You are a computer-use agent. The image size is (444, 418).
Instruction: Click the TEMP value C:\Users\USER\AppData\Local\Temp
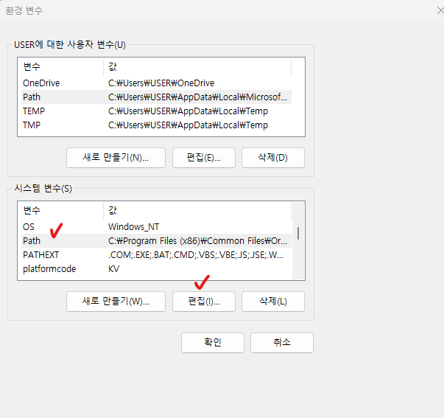coord(188,111)
